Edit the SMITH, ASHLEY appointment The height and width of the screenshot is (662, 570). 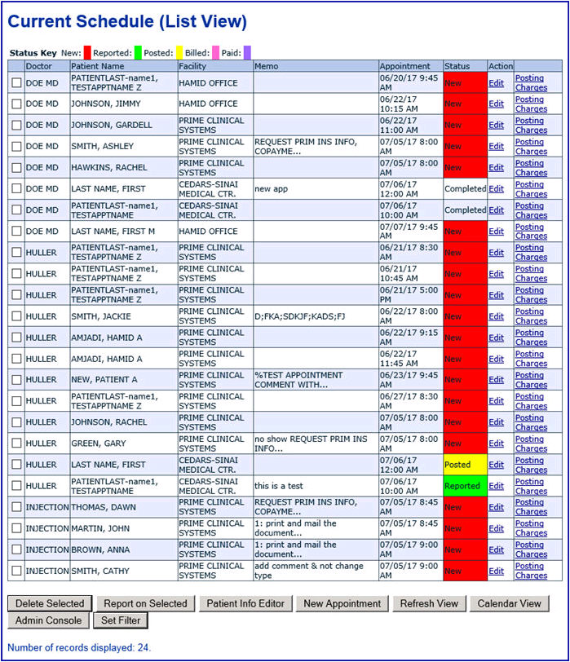point(496,147)
